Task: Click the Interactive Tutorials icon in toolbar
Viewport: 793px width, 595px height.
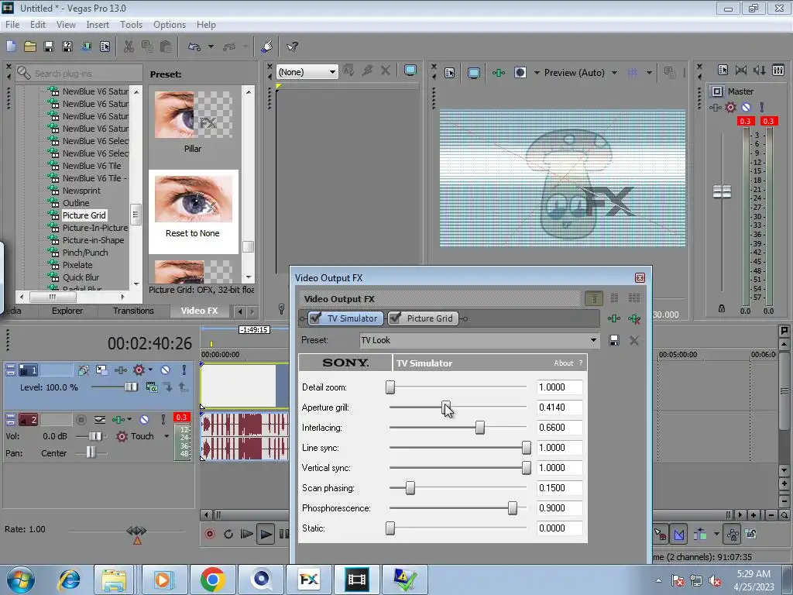Action: tap(267, 46)
